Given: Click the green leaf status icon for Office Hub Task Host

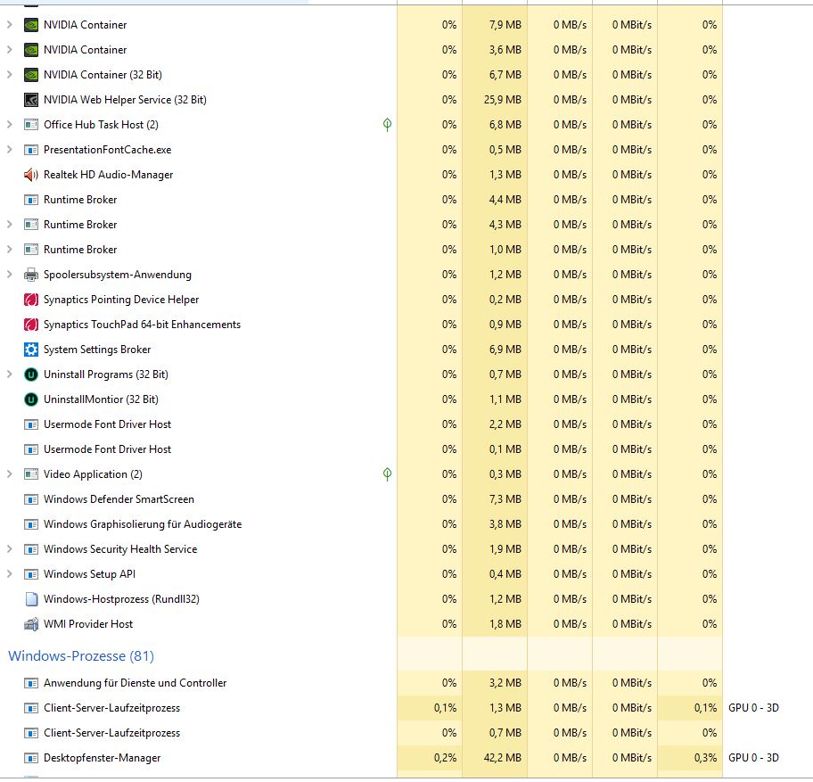Looking at the screenshot, I should point(387,125).
